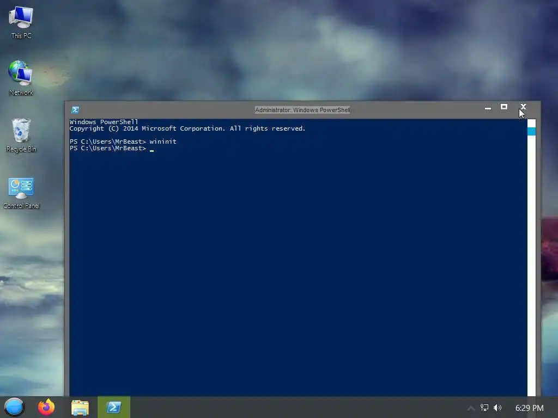Select the Network desktop icon
Image resolution: width=558 pixels, height=418 pixels.
[21, 78]
